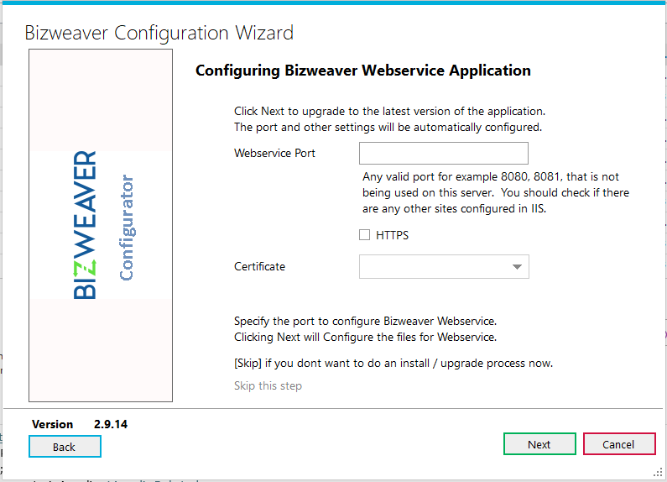Open the Certificate dropdown
Viewport: 667px width, 482px height.
coord(444,266)
